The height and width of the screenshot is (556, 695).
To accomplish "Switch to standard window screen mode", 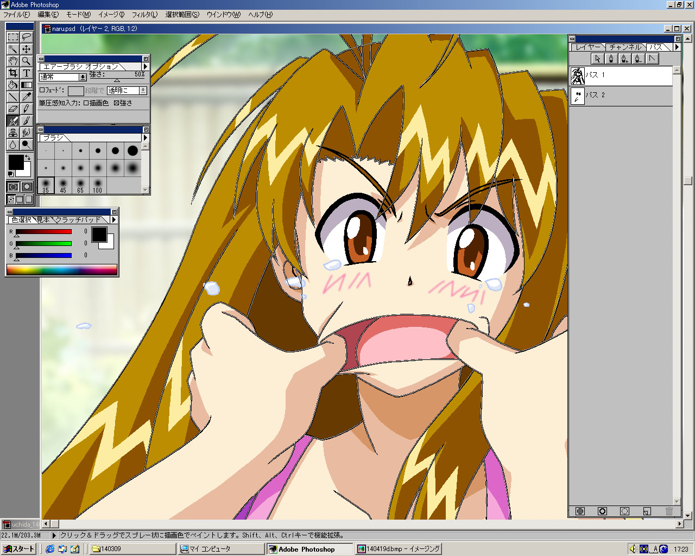I will (11, 199).
